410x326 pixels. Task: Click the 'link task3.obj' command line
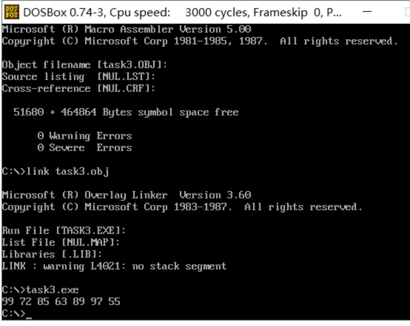(55, 171)
